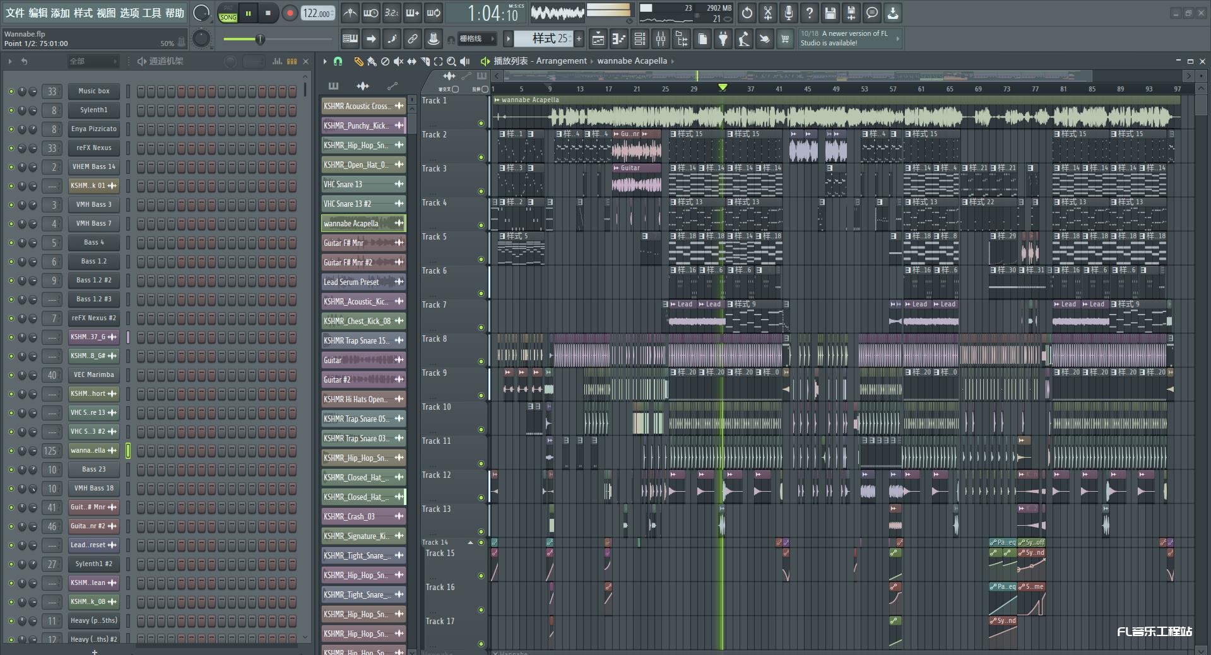Viewport: 1211px width, 655px height.
Task: Open the Browser tree icon
Action: 682,39
